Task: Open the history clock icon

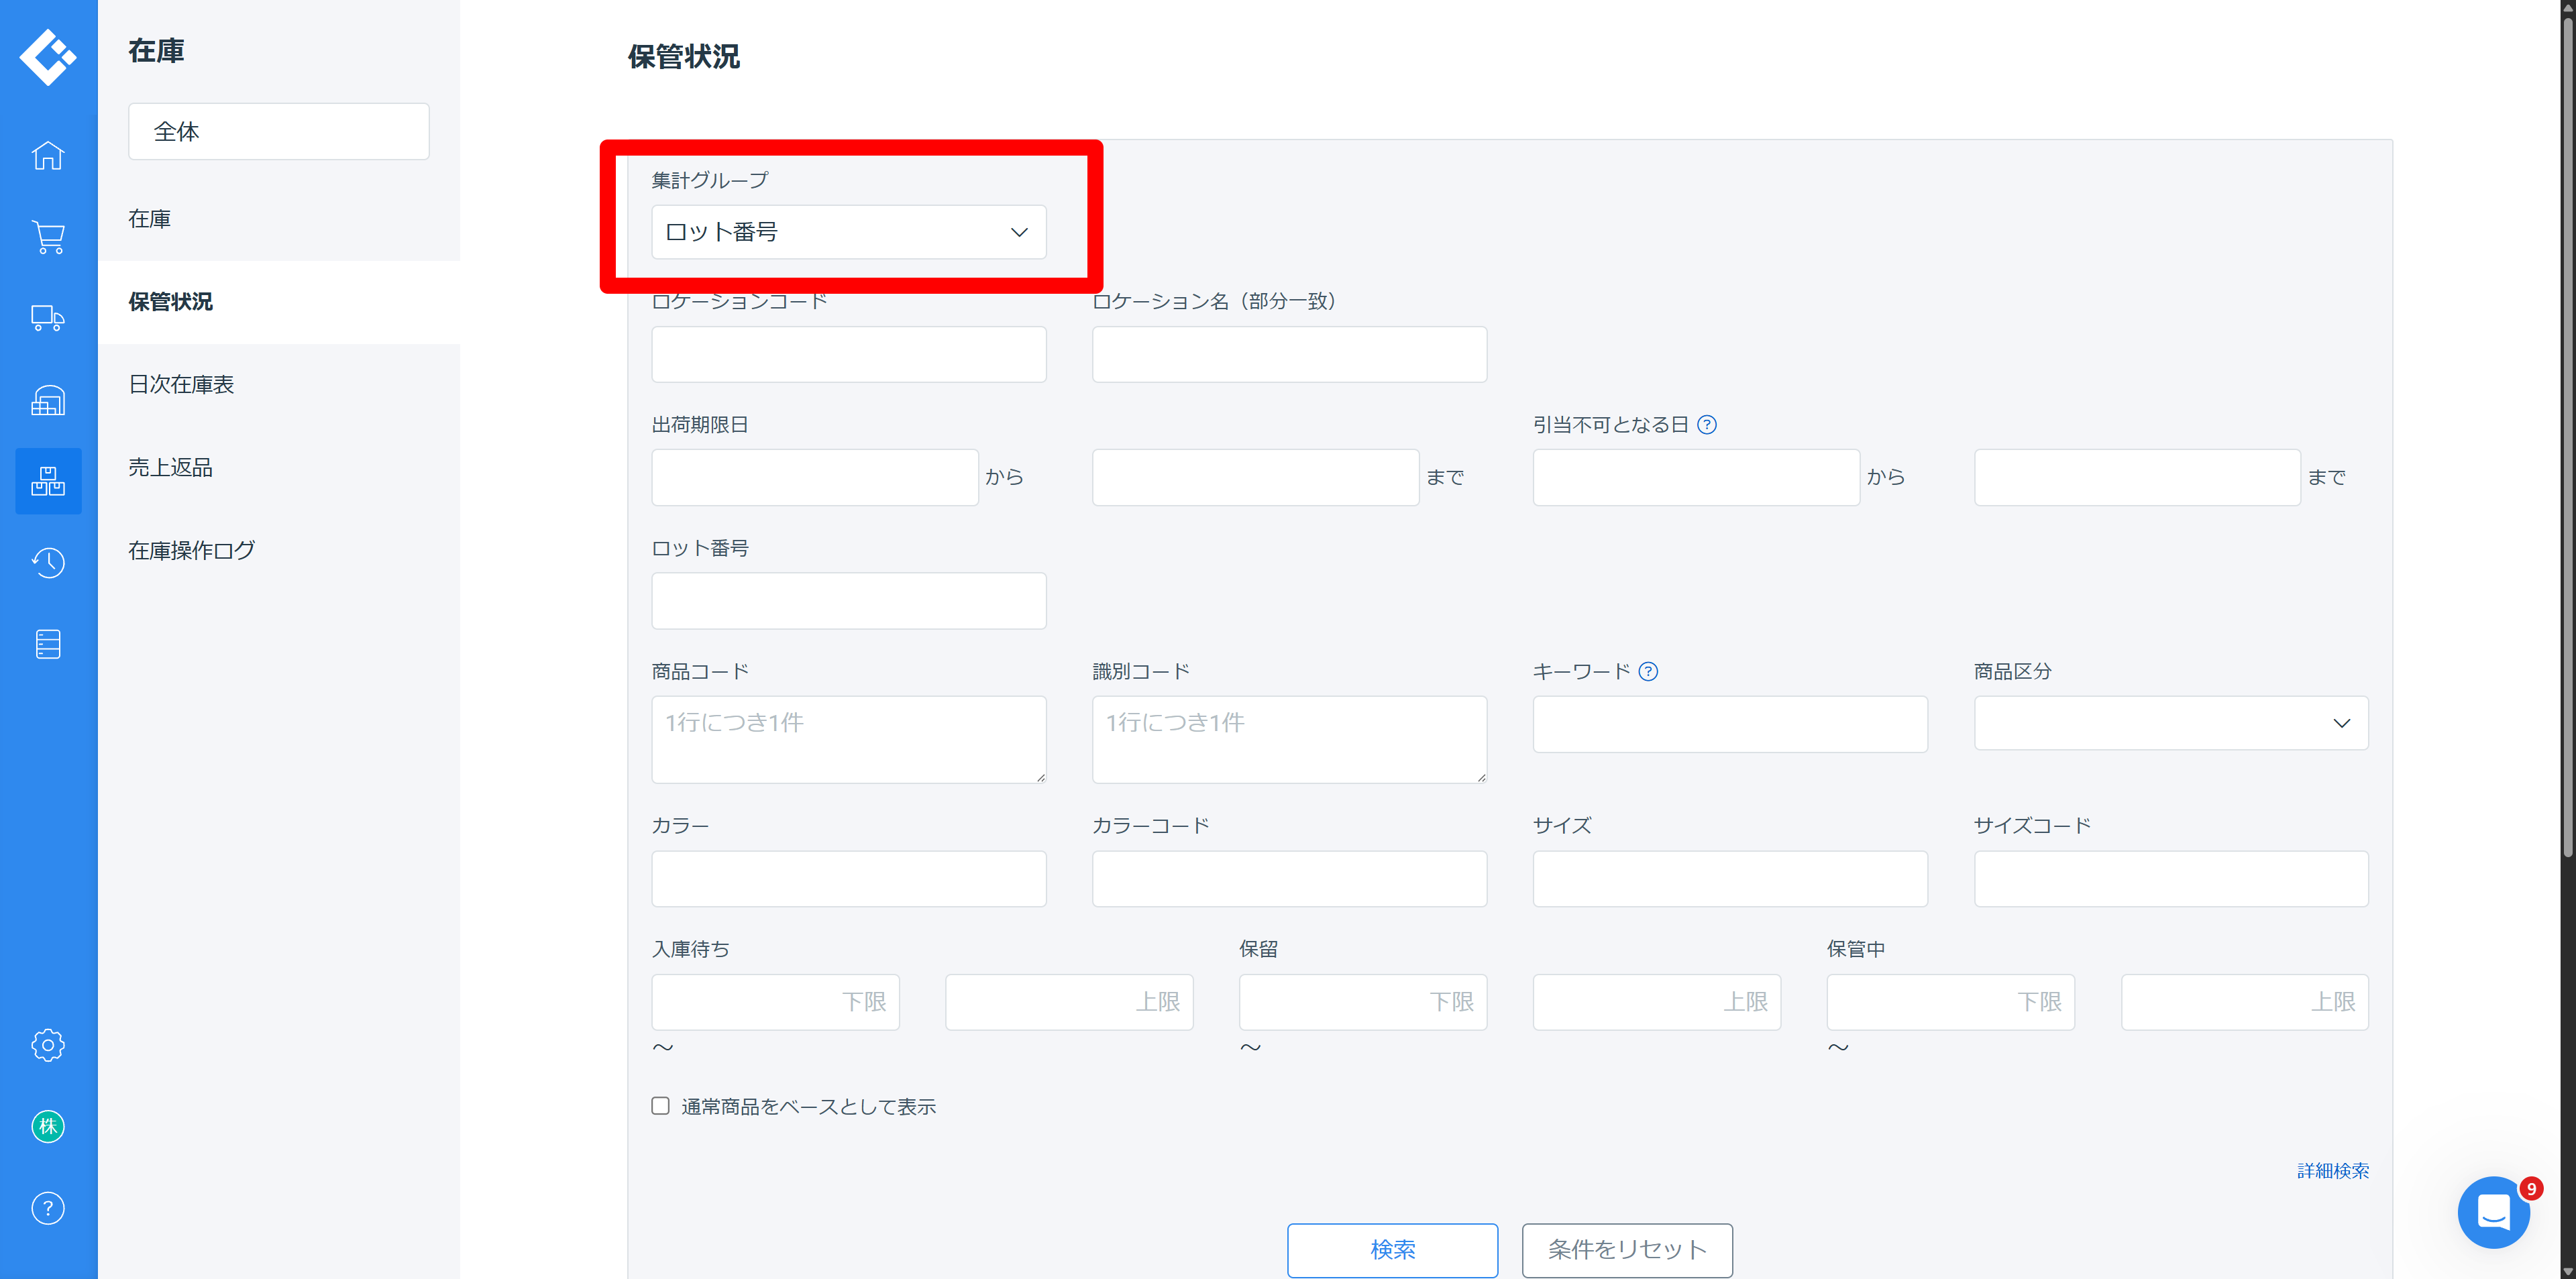Action: [x=48, y=563]
